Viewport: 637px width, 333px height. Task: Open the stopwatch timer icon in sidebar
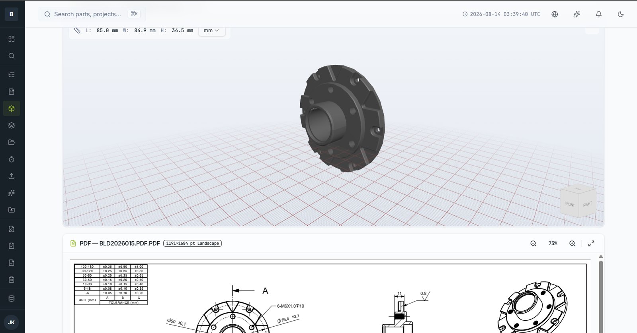tap(12, 159)
